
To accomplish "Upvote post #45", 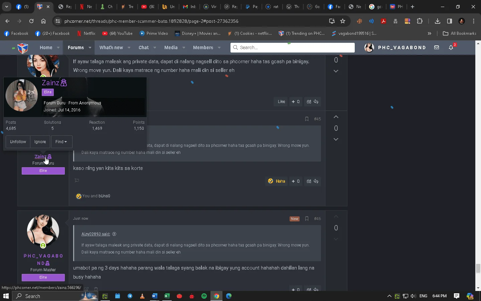I will point(336,117).
